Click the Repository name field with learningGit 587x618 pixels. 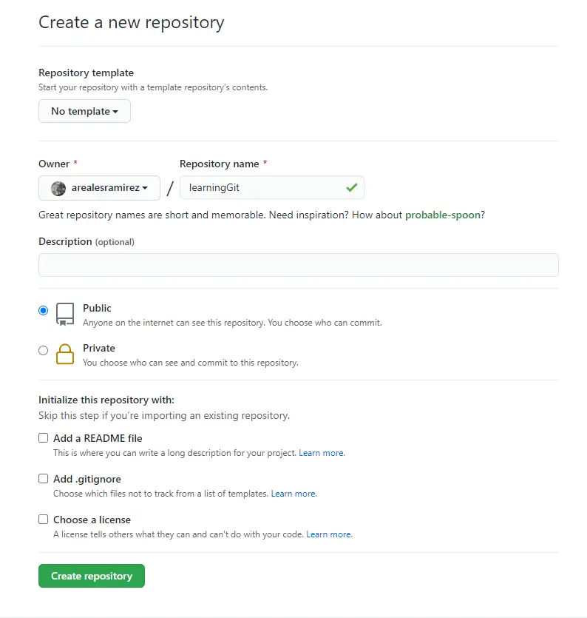pos(272,187)
